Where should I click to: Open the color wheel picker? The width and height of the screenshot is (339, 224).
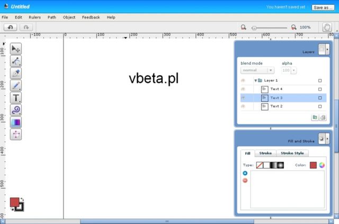322,165
